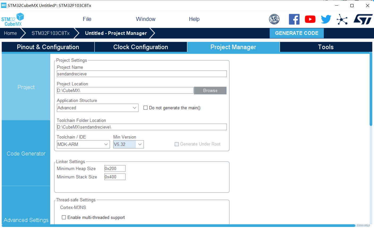Go to Home breadcrumb
This screenshot has width=374, height=229.
click(x=10, y=33)
